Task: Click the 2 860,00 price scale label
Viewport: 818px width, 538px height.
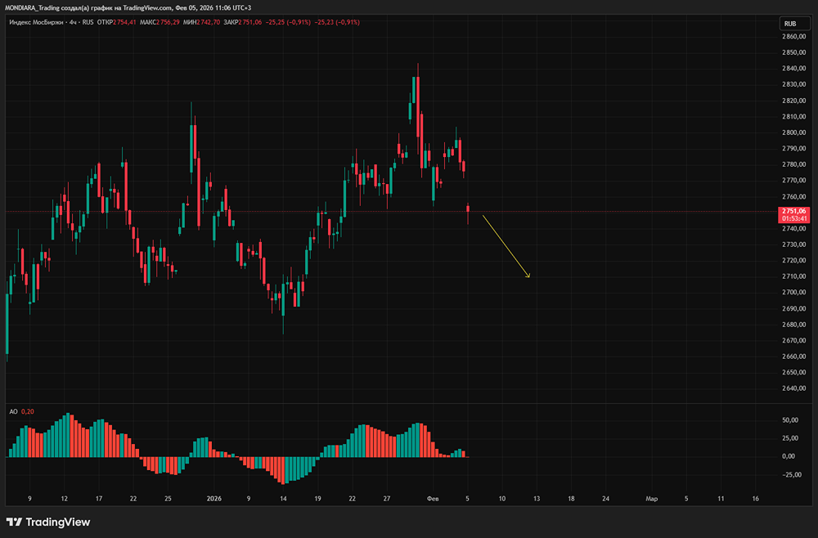Action: point(793,37)
